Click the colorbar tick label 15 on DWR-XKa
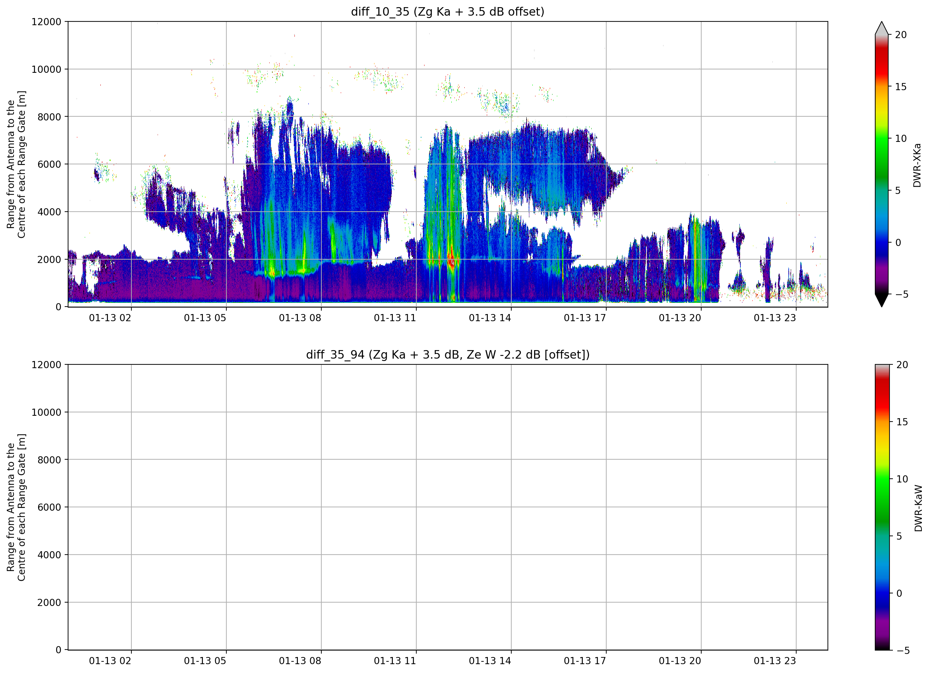 [900, 86]
